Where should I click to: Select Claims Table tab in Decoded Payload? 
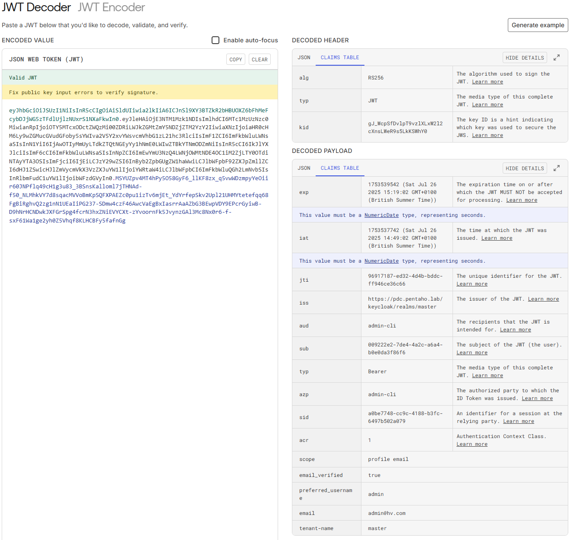tap(340, 168)
